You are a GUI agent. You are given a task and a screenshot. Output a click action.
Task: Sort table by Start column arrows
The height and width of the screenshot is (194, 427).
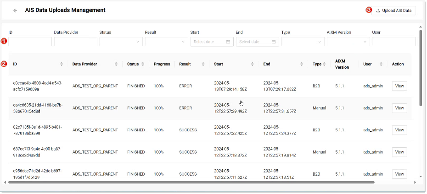[x=253, y=65]
